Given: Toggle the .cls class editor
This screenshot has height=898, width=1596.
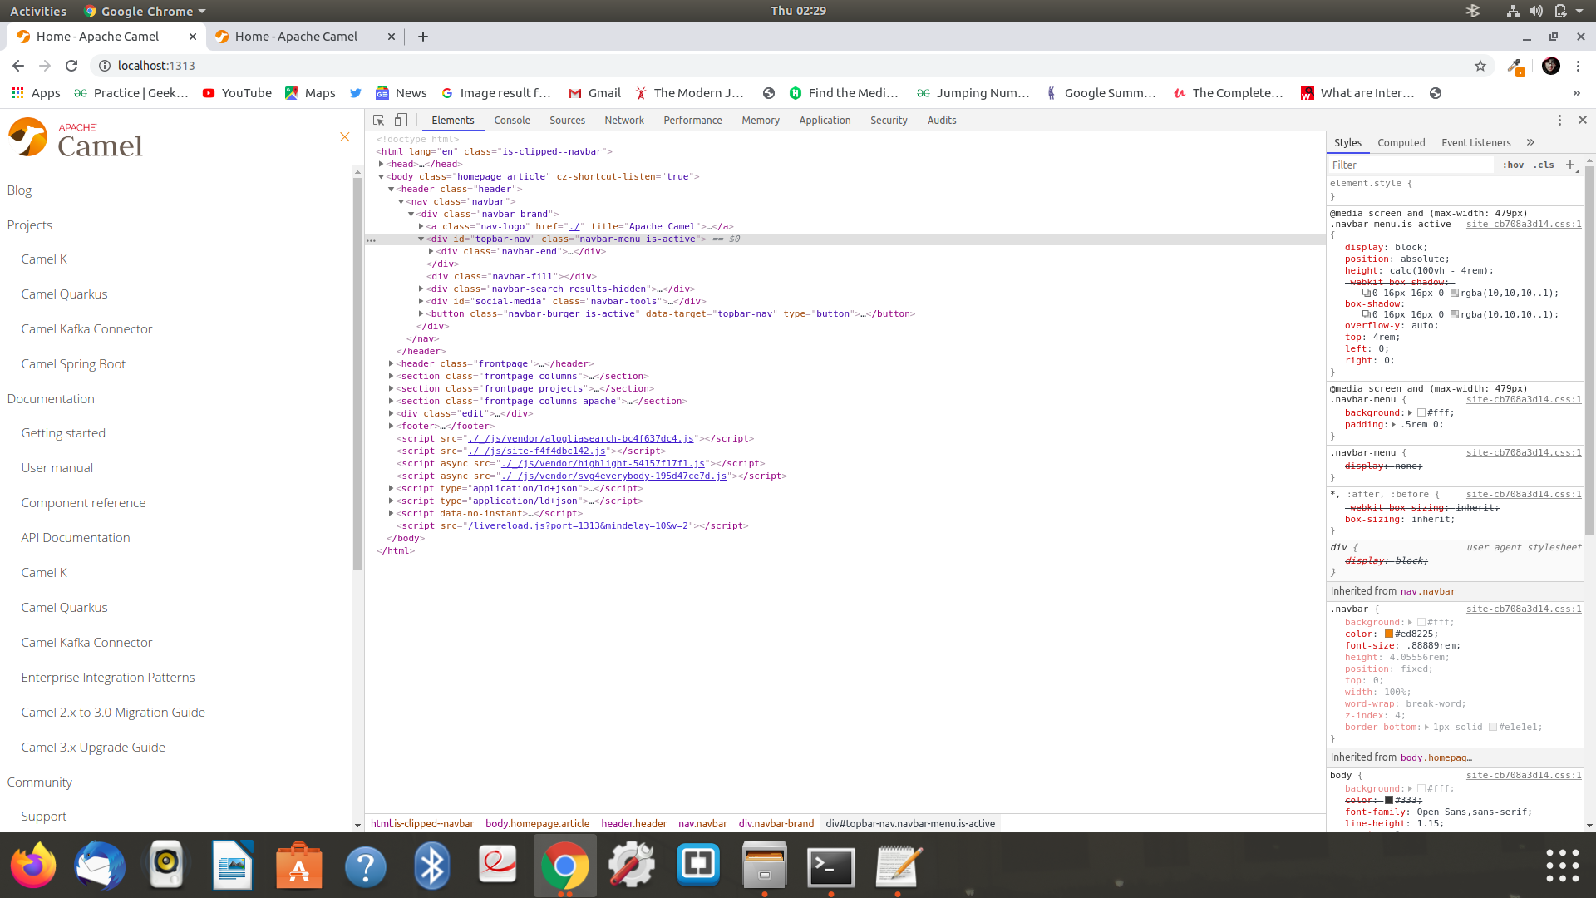Looking at the screenshot, I should pos(1544,165).
